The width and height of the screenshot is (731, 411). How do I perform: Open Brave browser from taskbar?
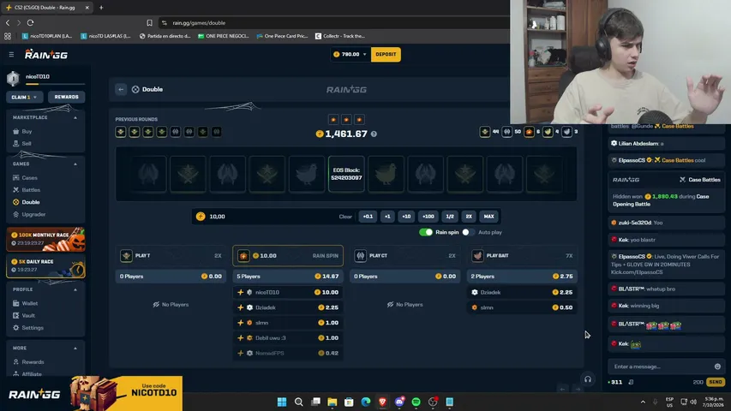click(382, 402)
